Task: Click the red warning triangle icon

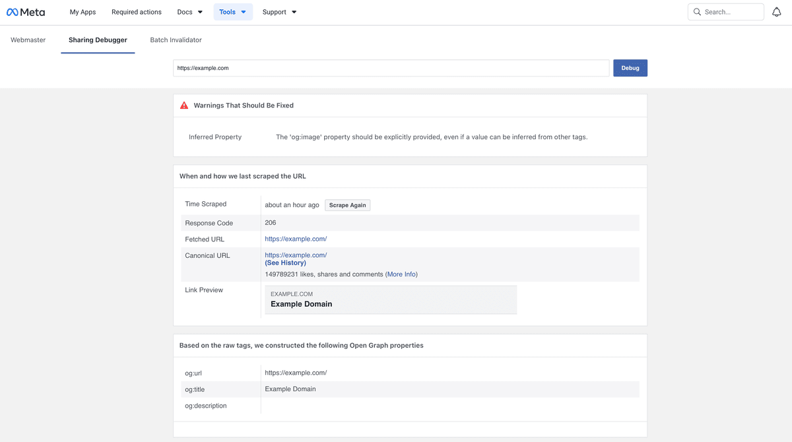Action: pyautogui.click(x=185, y=106)
